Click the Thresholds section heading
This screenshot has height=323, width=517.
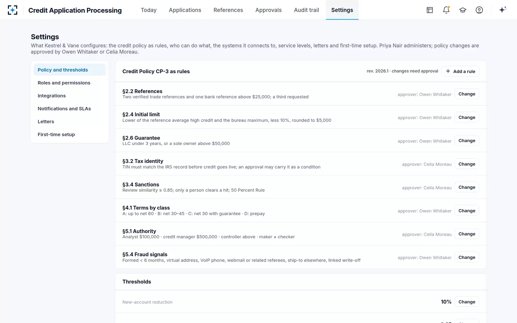[137, 282]
